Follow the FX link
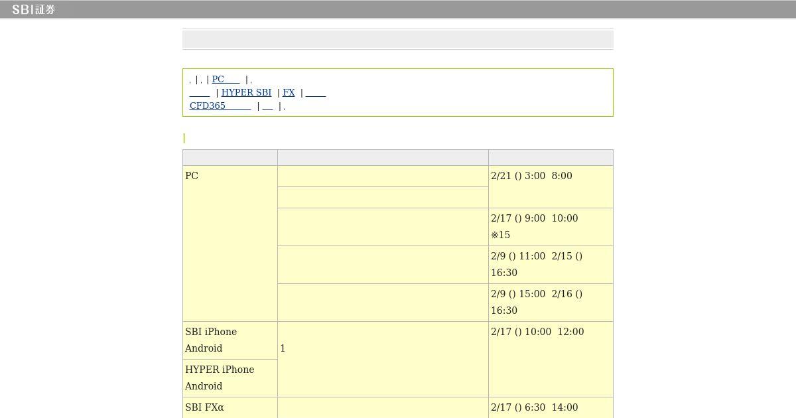Viewport: 796px width, 418px height. pyautogui.click(x=289, y=92)
